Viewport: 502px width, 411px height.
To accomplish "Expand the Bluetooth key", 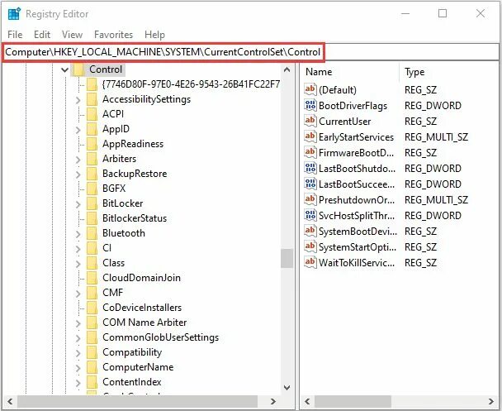I will tap(78, 234).
